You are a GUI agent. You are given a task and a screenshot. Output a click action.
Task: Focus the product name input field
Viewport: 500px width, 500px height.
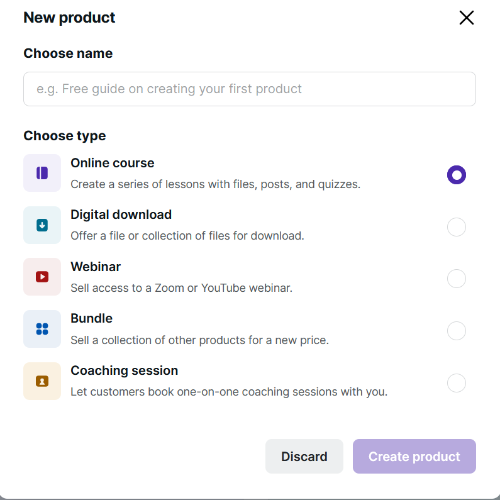[249, 89]
